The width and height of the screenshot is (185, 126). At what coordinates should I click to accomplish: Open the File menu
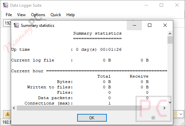(9, 15)
